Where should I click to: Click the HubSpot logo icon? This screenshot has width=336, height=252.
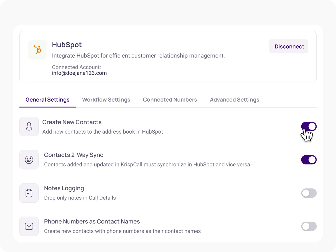pos(38,50)
